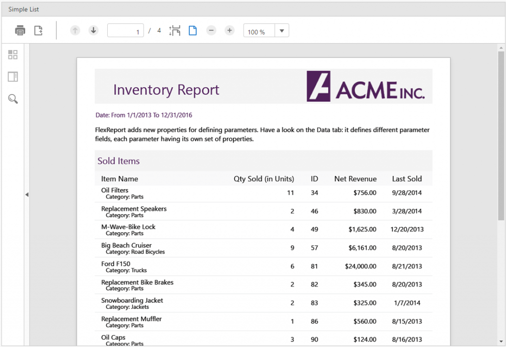Click the 100 % zoom value field
This screenshot has height=347, width=506.
[x=258, y=31]
